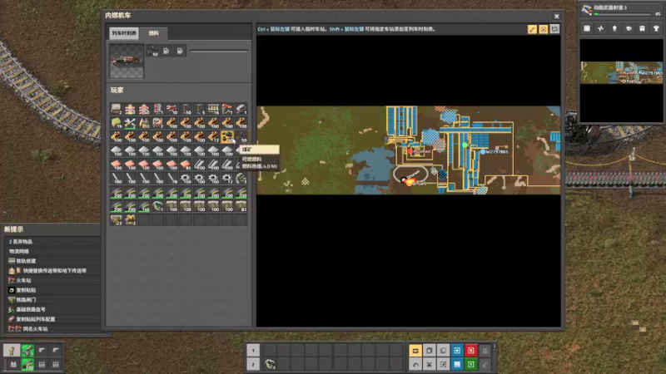Image resolution: width=666 pixels, height=374 pixels.
Task: Select the green highlighted gun slot
Action: [x=27, y=350]
